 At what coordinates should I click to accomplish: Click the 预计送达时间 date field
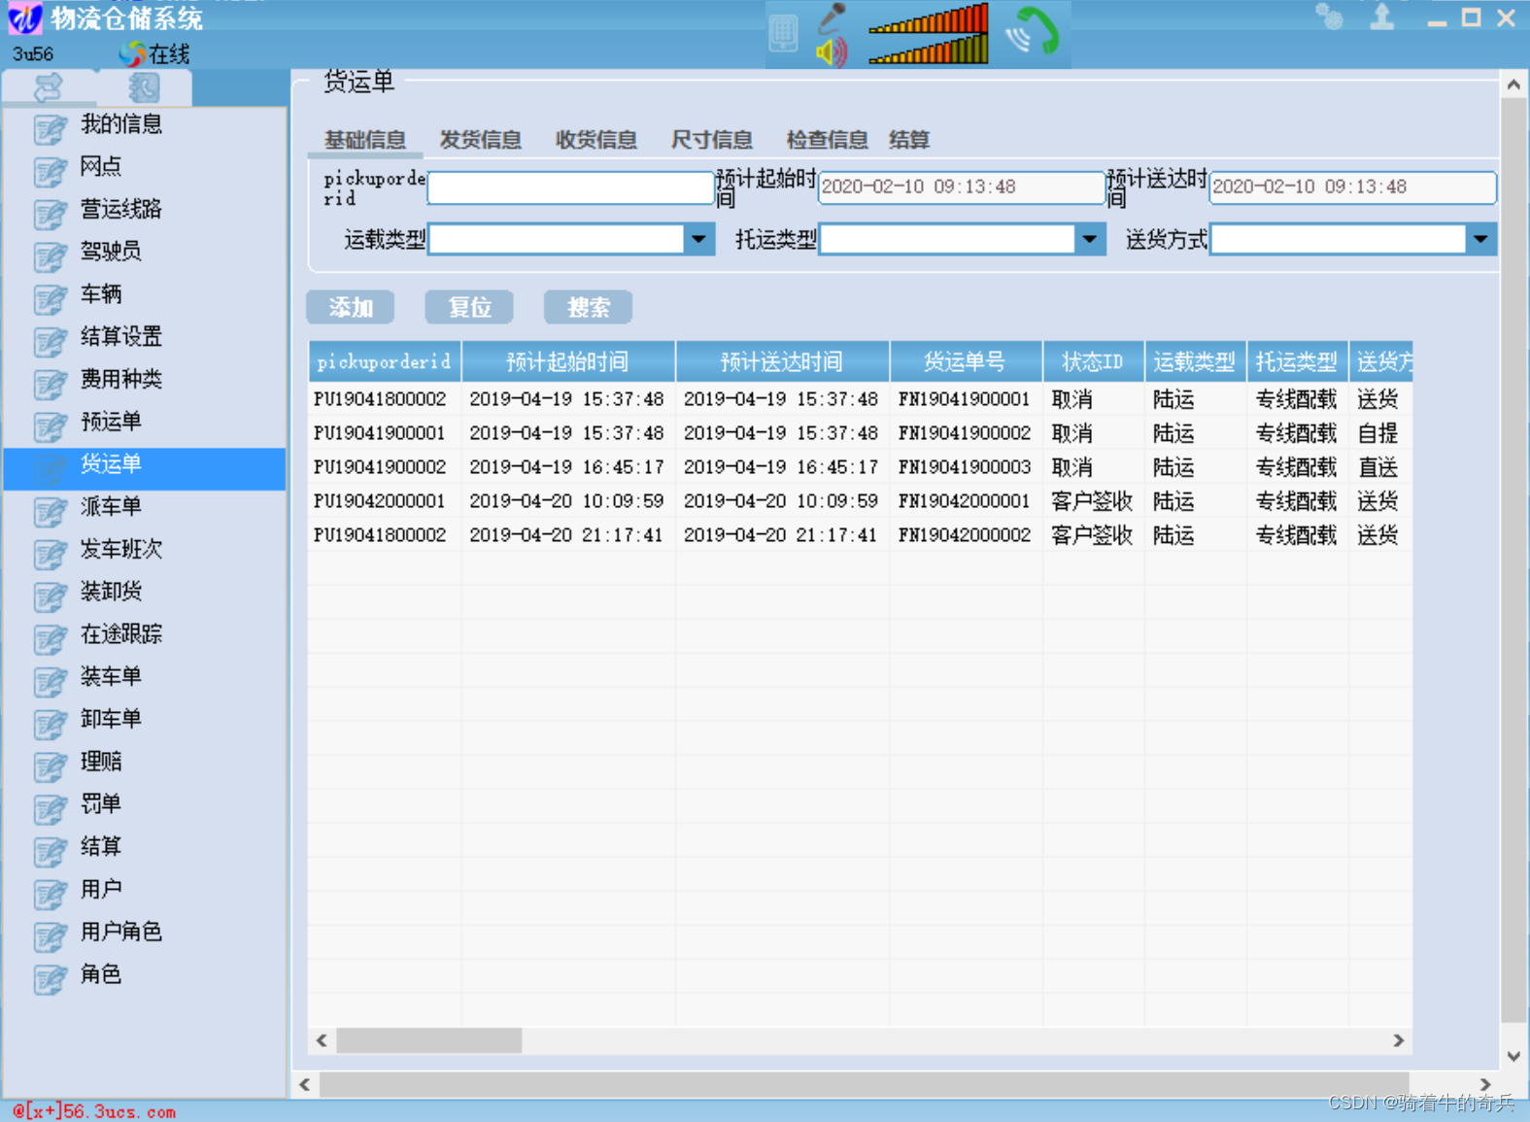coord(1352,187)
